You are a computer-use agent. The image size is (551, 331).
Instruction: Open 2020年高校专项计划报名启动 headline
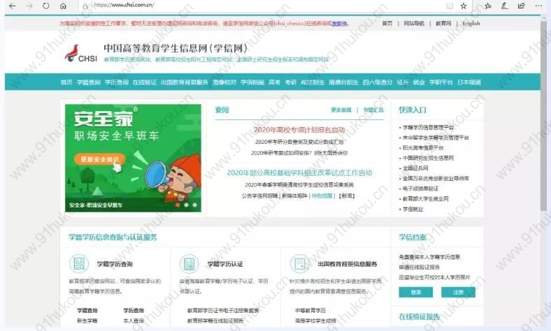[299, 130]
